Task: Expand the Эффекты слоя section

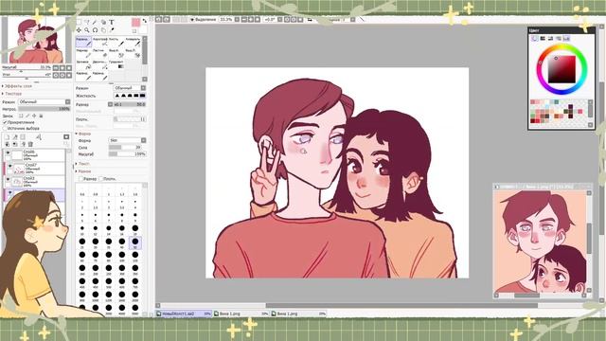Action: 17,86
